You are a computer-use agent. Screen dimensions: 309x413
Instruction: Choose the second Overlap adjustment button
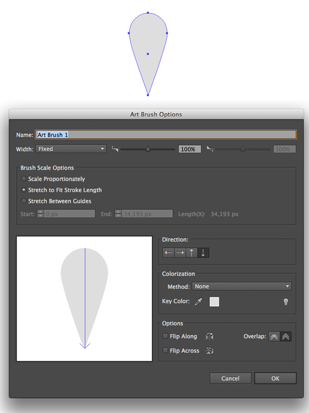click(x=286, y=336)
